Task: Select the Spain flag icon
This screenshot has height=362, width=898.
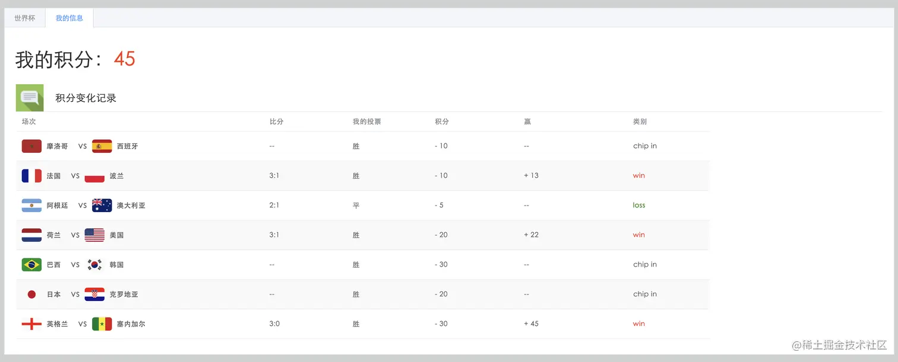Action: [102, 146]
